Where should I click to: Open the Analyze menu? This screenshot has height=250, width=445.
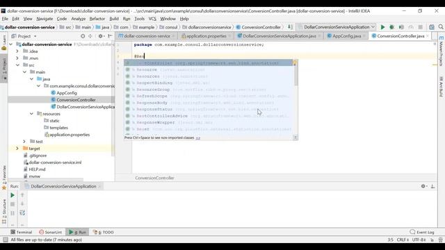coord(79,19)
